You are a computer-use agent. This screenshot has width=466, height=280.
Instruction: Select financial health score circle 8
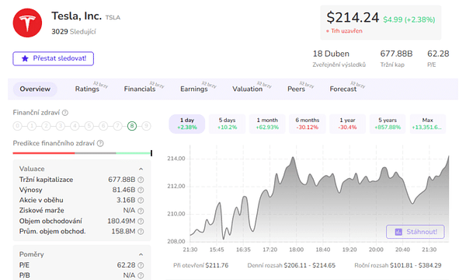(x=132, y=126)
